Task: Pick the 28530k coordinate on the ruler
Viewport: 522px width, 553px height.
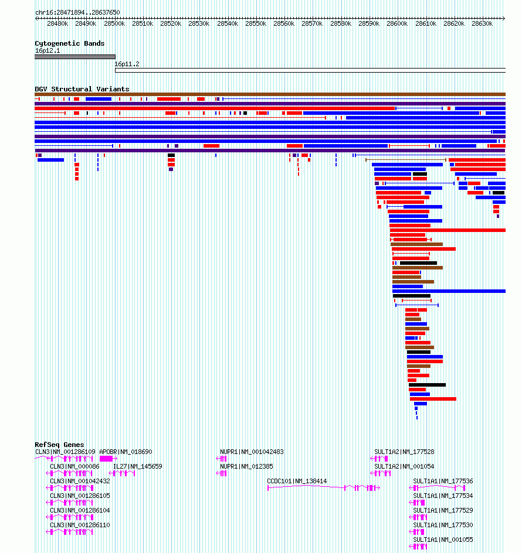Action: point(199,23)
